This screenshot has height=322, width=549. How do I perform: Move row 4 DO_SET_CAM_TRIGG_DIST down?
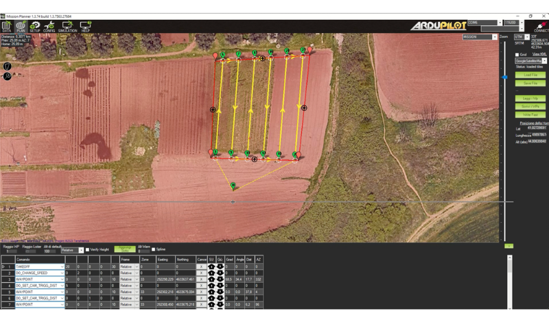tap(220, 286)
